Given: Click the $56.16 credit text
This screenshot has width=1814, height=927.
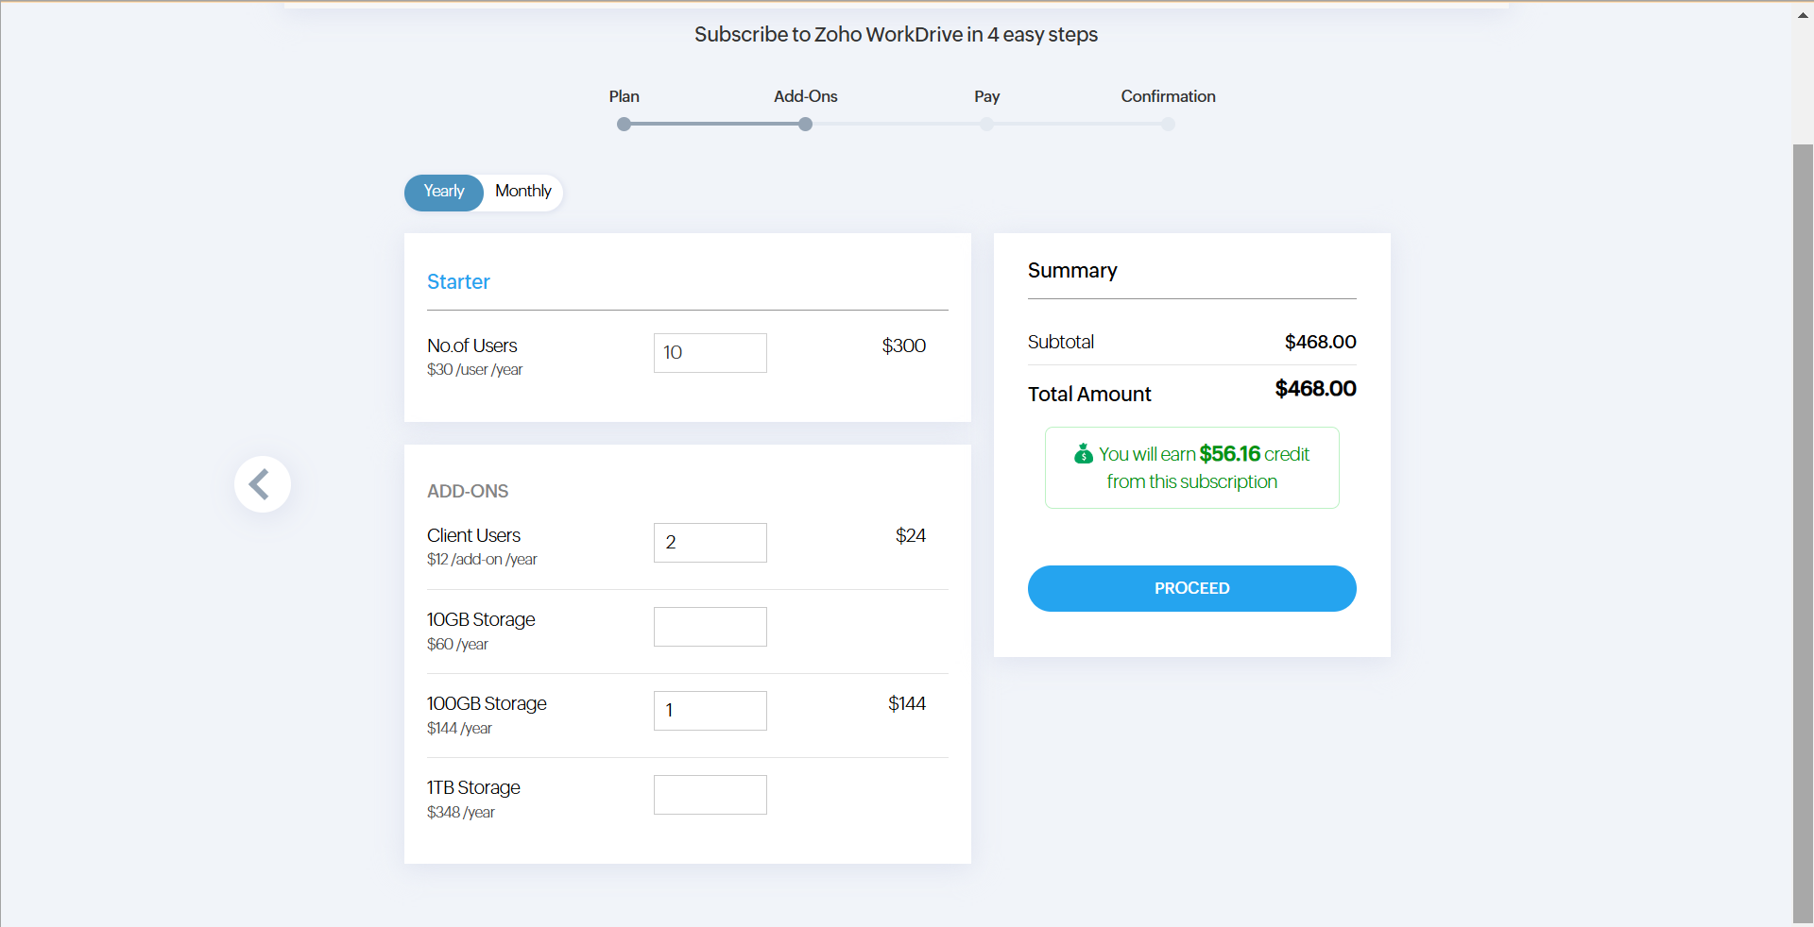Looking at the screenshot, I should tap(1230, 454).
